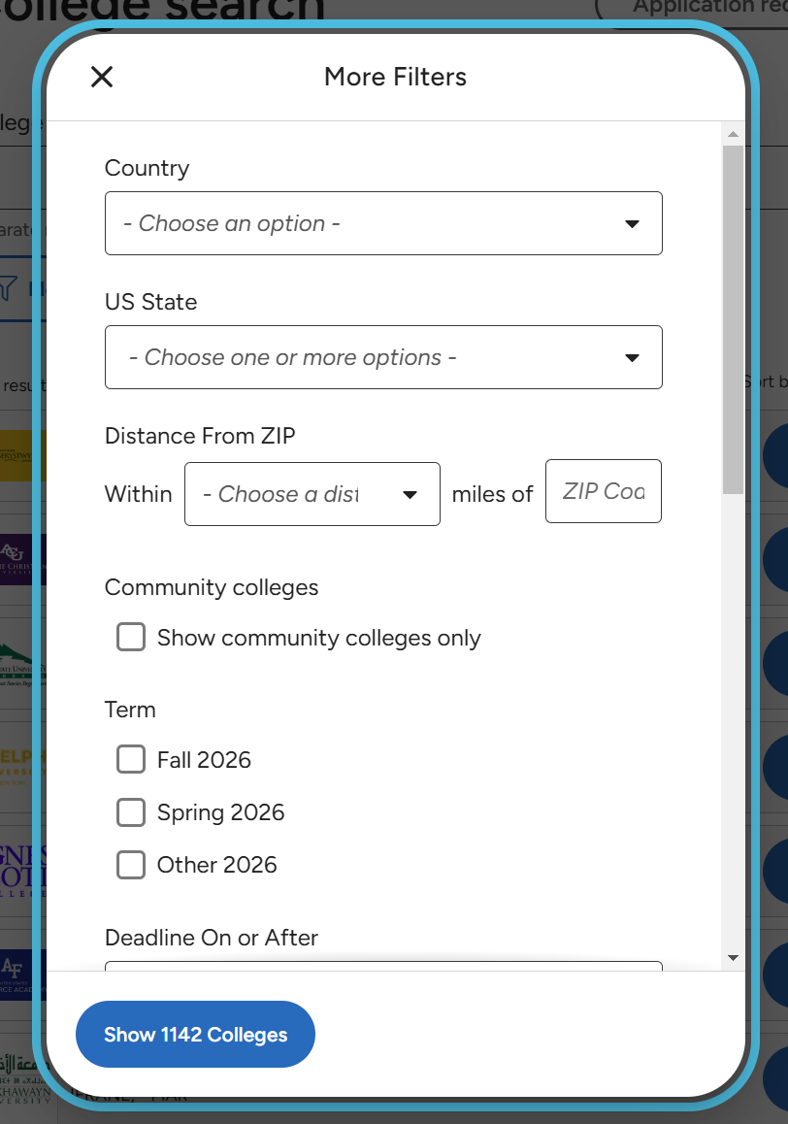Click the filter funnel icon behind dialog
Screen dimensions: 788x1124
pyautogui.click(x=9, y=288)
